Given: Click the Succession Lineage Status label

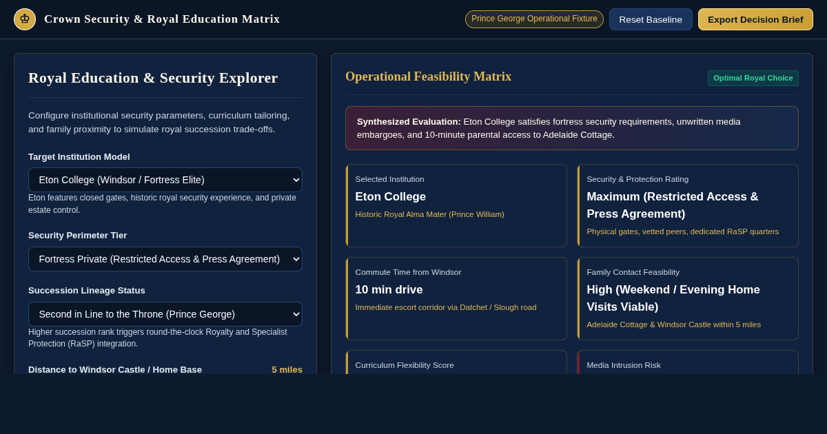Looking at the screenshot, I should coord(87,291).
